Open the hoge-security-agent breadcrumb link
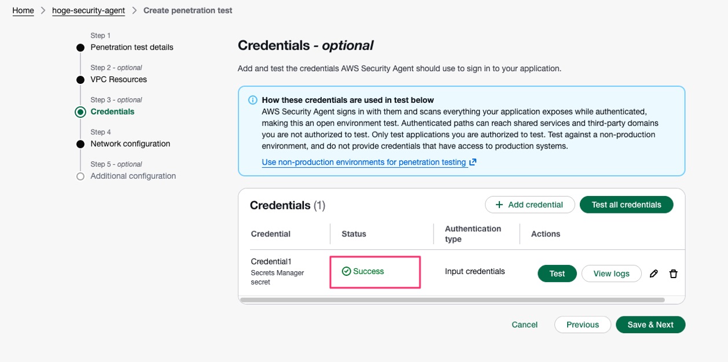Image resolution: width=728 pixels, height=362 pixels. pyautogui.click(x=89, y=10)
